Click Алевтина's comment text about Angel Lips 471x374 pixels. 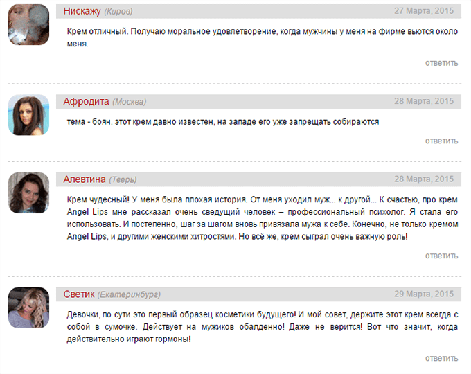263,218
